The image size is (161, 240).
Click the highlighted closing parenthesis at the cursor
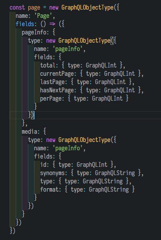(x=33, y=115)
